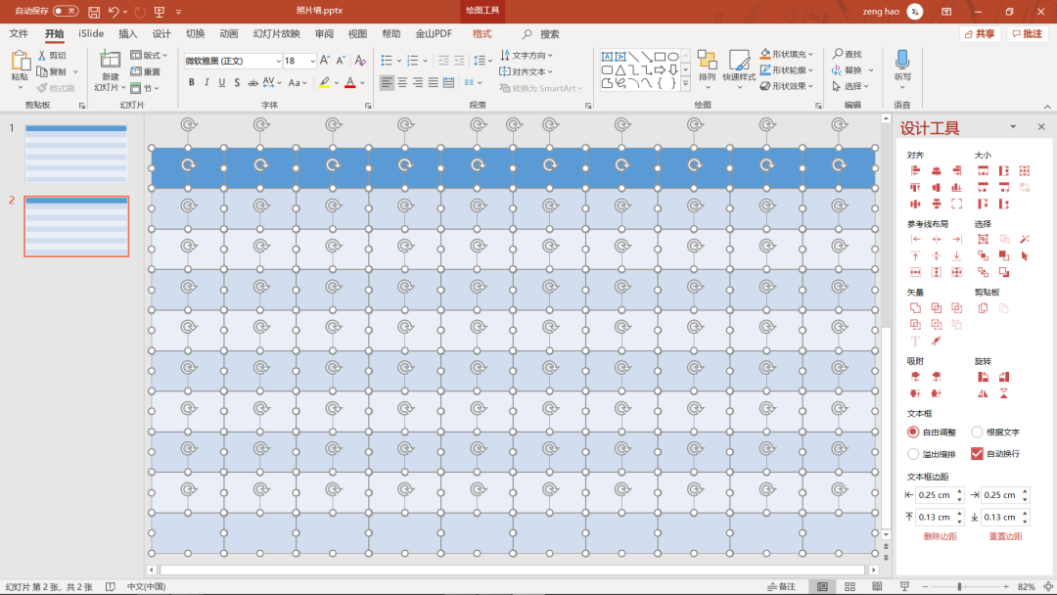Uncheck the 自动换行 checkbox
This screenshot has width=1057, height=595.
(977, 453)
